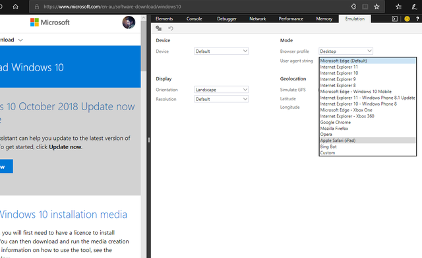This screenshot has width=422, height=258.
Task: Choose Mozilla Firefox user agent
Action: click(x=368, y=129)
